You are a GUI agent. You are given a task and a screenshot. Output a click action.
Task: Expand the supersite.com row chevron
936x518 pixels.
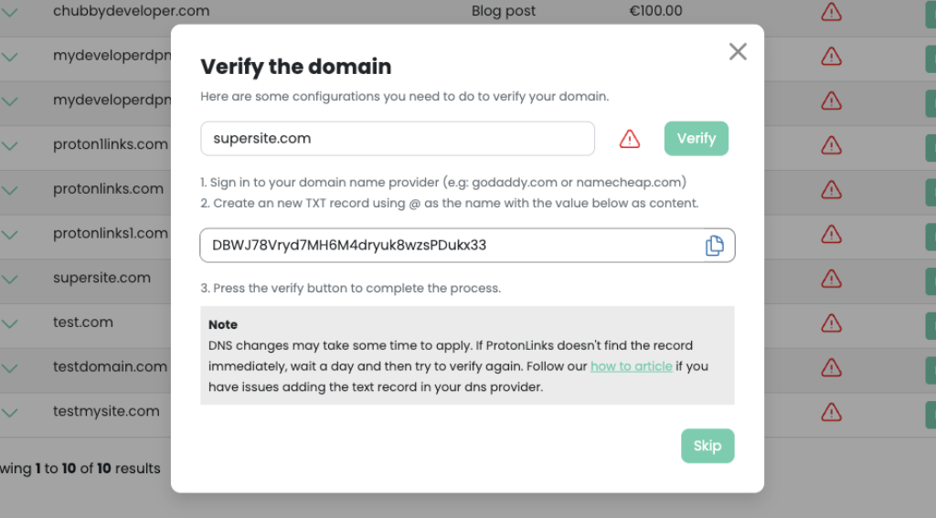(9, 280)
